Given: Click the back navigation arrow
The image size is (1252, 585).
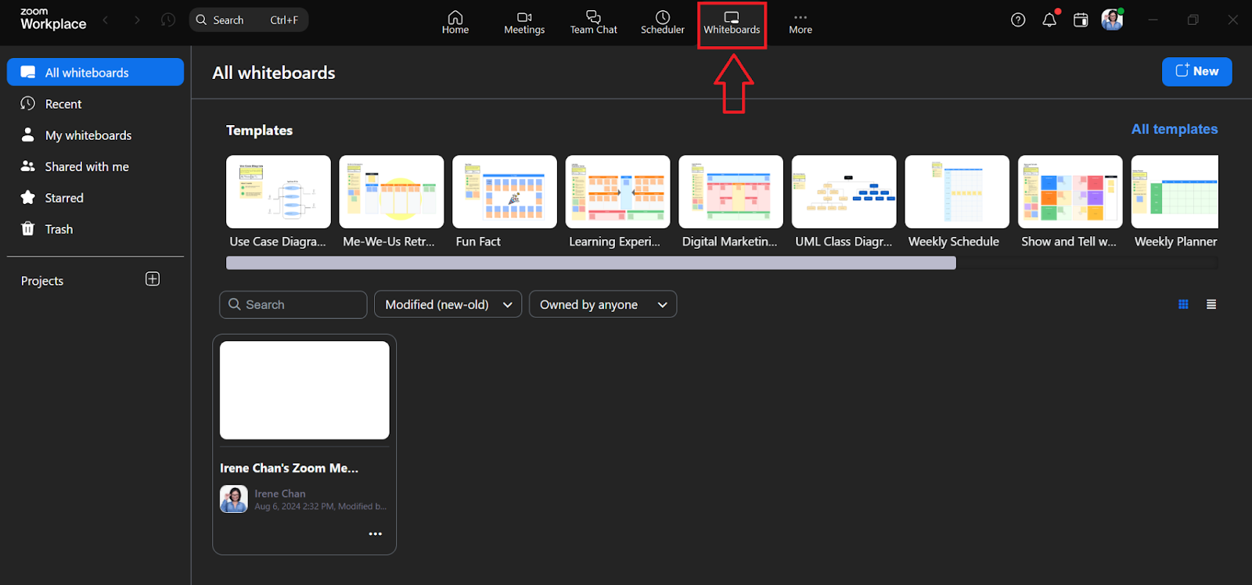Looking at the screenshot, I should coord(106,20).
